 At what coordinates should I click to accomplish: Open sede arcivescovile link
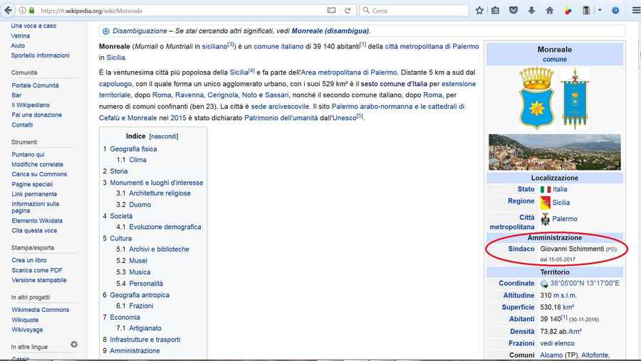(x=280, y=107)
